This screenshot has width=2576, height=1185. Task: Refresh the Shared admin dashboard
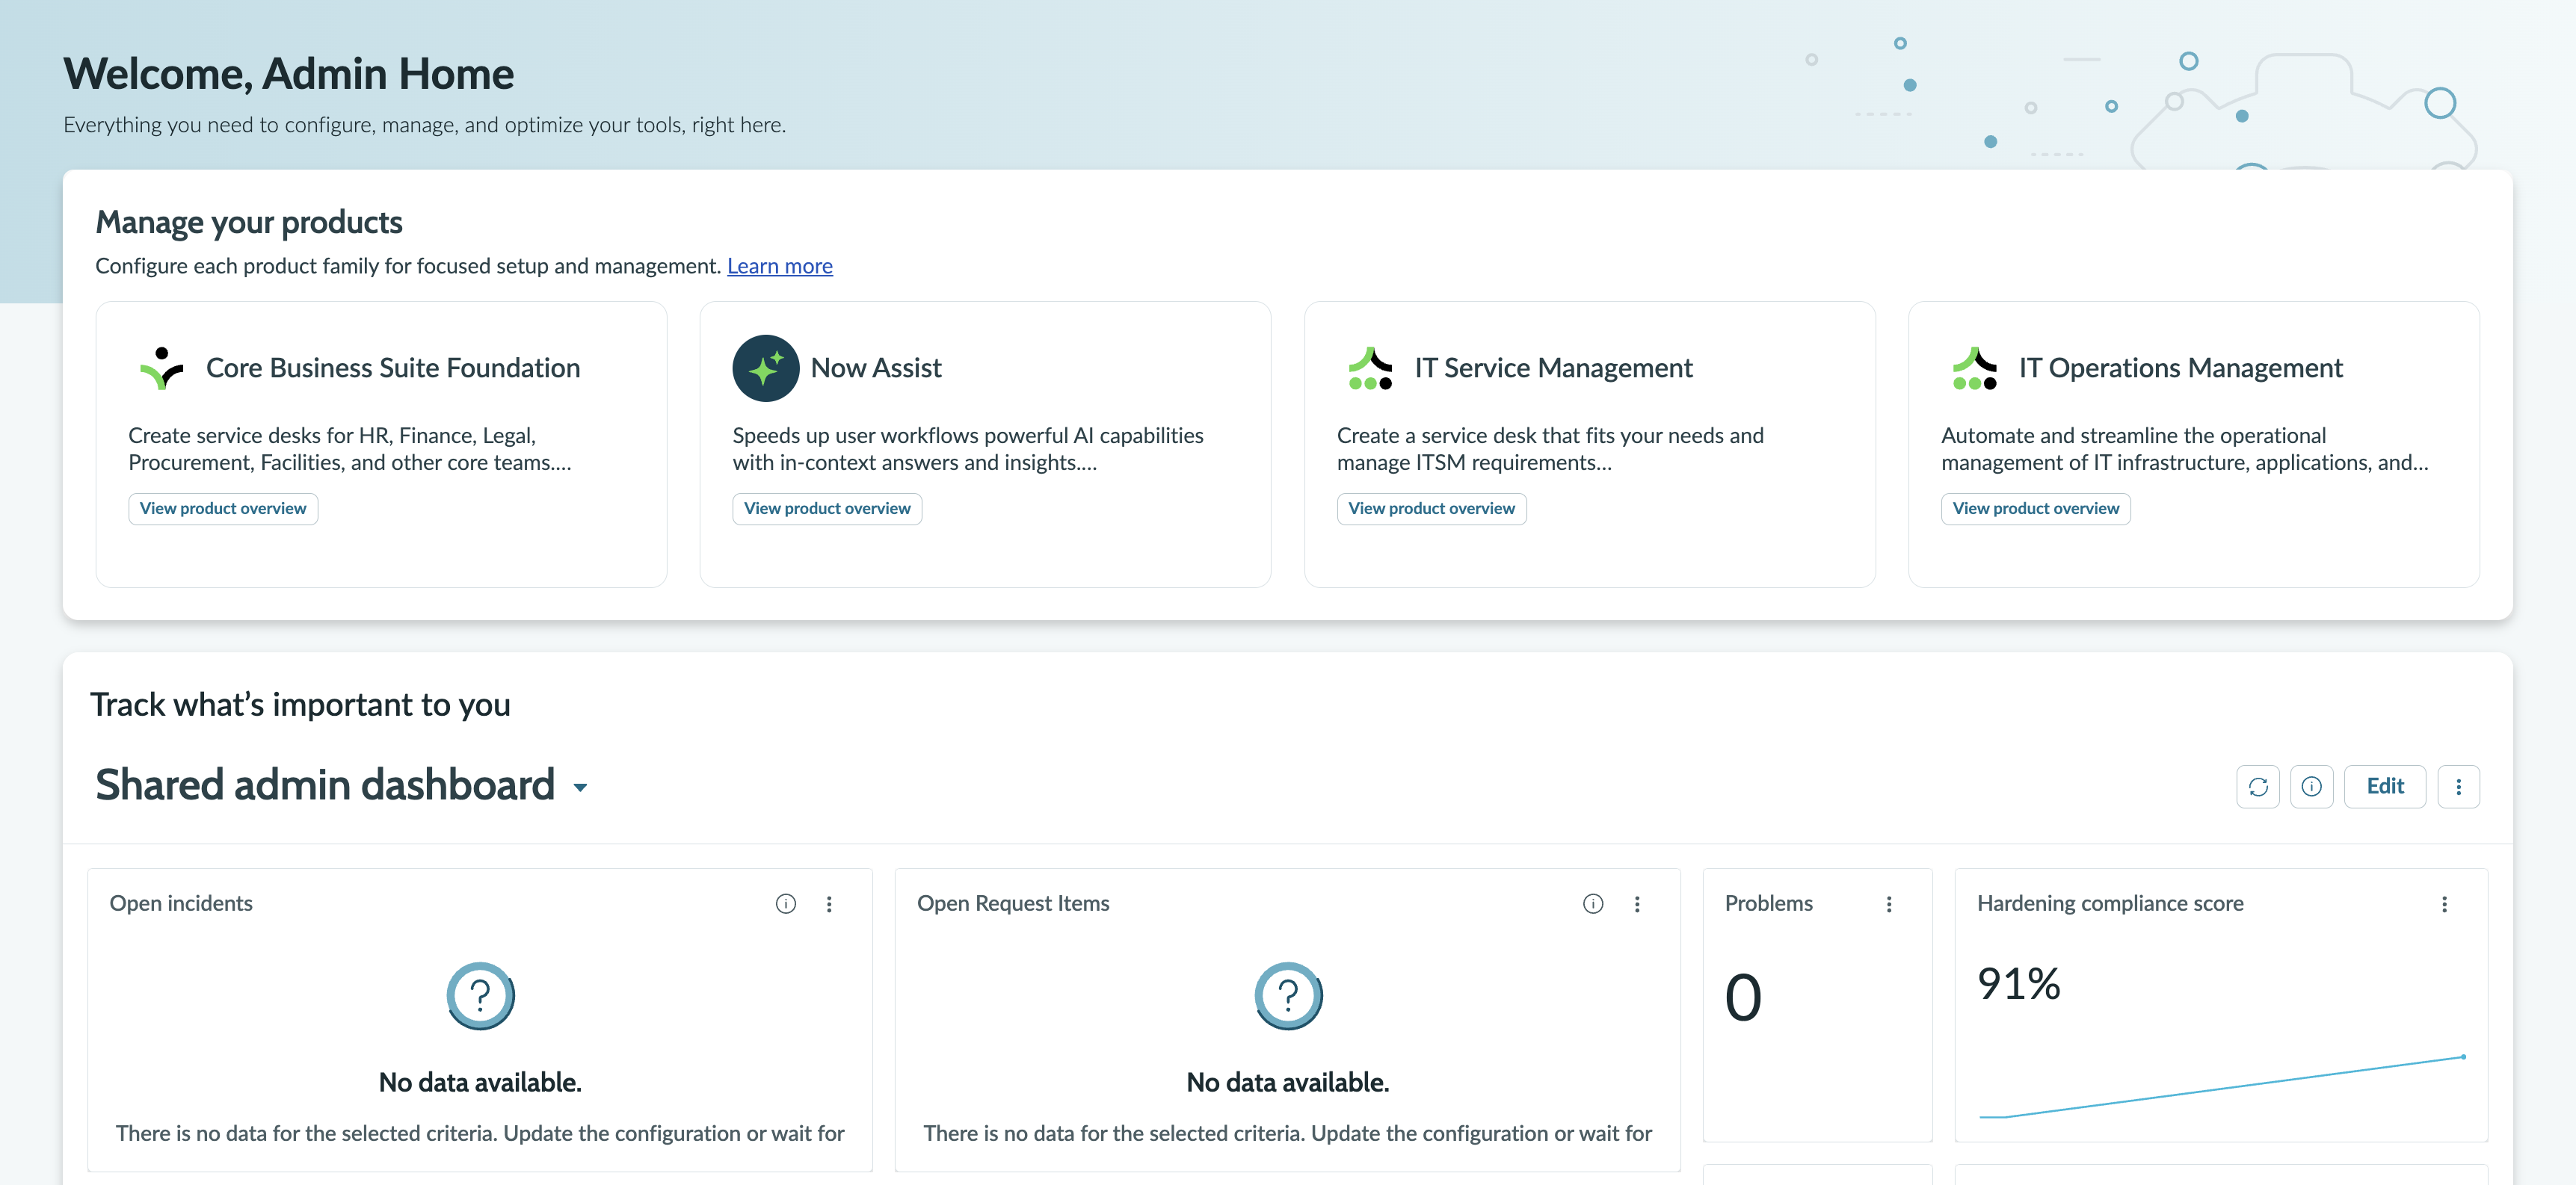(x=2258, y=786)
